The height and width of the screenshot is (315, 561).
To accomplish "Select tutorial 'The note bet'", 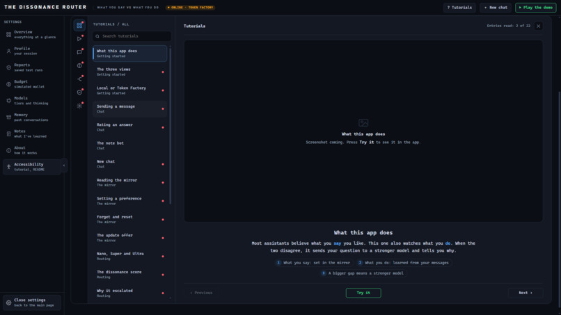I will (x=130, y=145).
